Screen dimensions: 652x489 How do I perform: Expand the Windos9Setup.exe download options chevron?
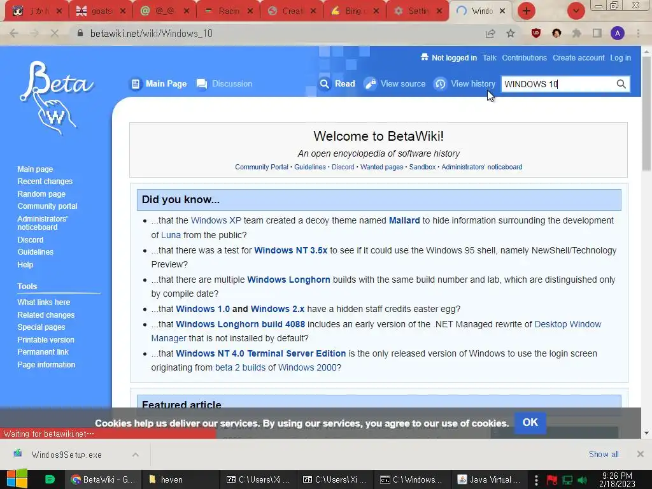click(x=136, y=455)
